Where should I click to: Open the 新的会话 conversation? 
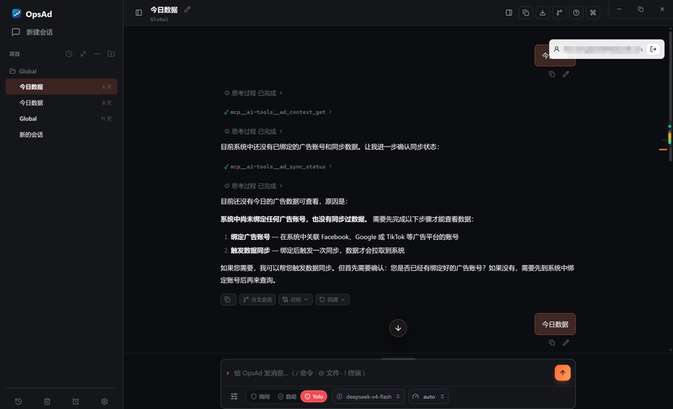tap(61, 135)
